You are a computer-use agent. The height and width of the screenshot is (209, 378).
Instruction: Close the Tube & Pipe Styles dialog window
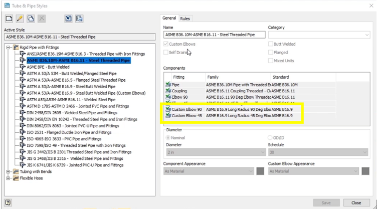click(x=371, y=6)
